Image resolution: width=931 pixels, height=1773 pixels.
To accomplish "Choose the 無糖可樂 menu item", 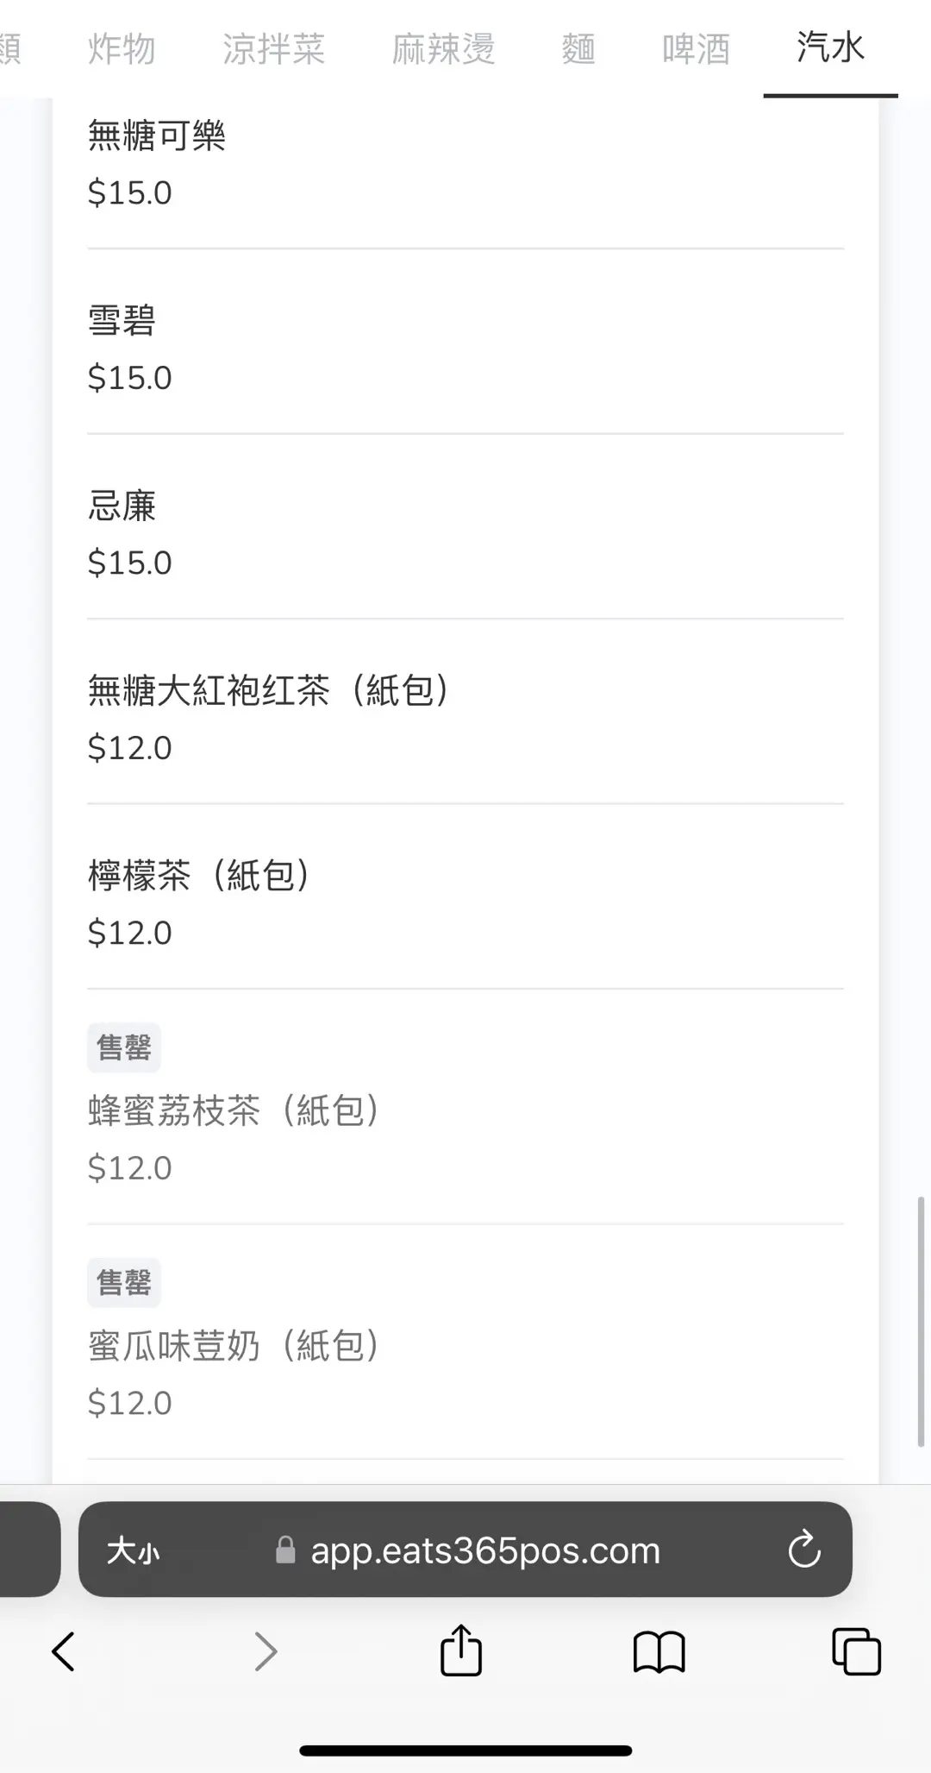I will [x=157, y=136].
